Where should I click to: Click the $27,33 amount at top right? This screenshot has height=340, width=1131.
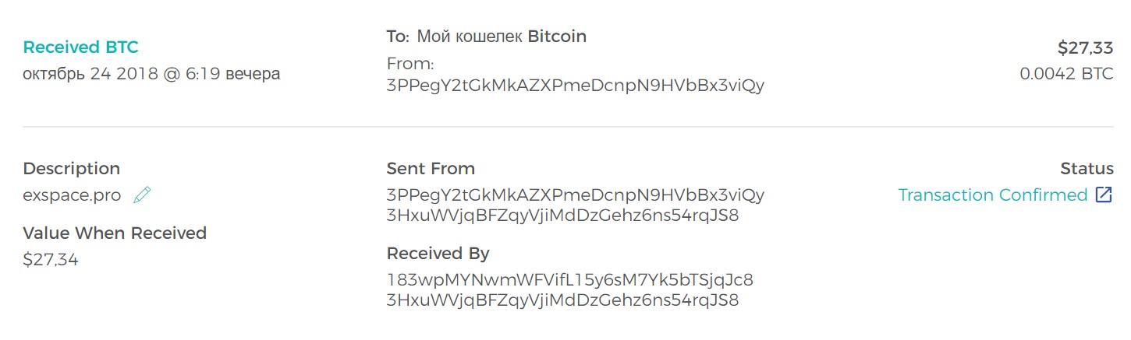coord(1085,48)
